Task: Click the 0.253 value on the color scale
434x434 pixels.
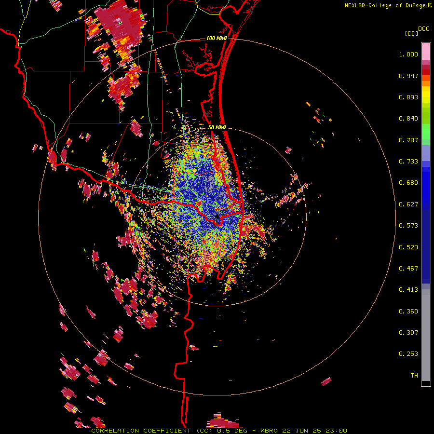Action: coord(408,354)
